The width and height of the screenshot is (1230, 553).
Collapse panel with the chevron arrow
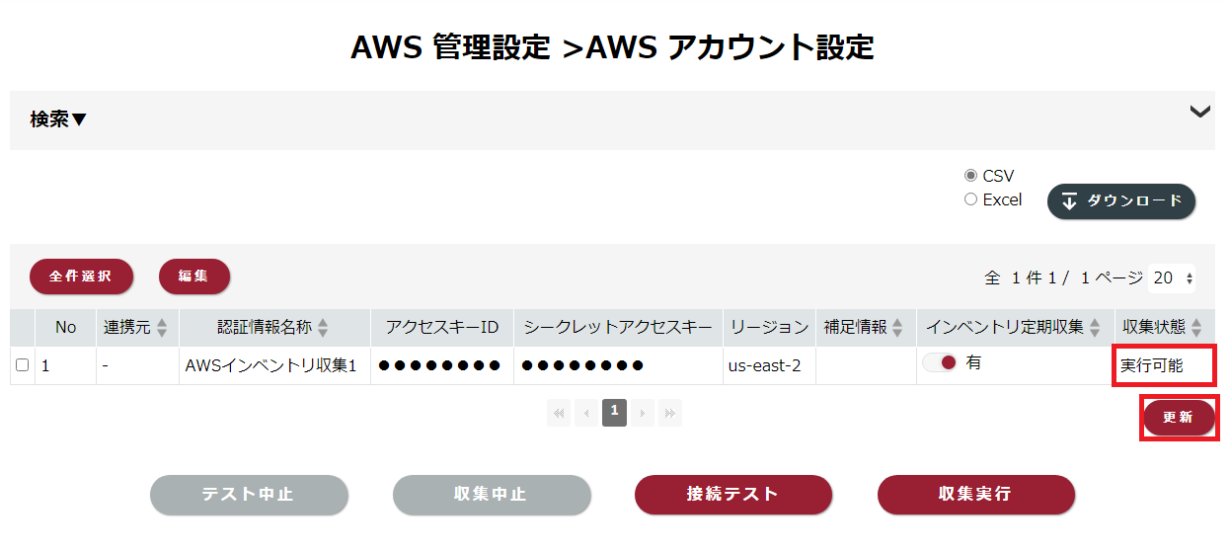point(1200,112)
